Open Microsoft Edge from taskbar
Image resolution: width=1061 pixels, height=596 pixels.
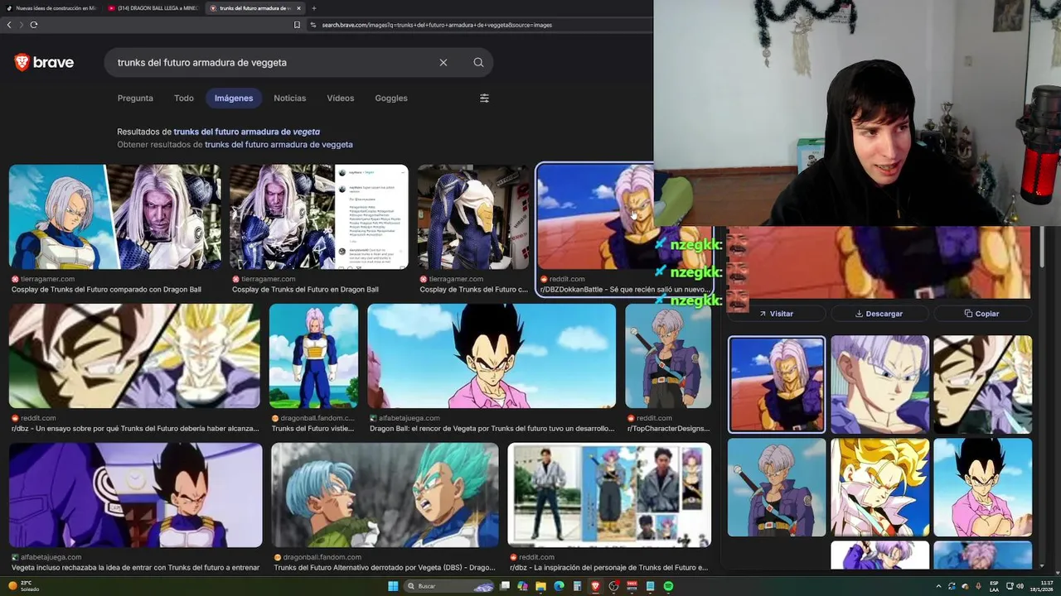[559, 586]
